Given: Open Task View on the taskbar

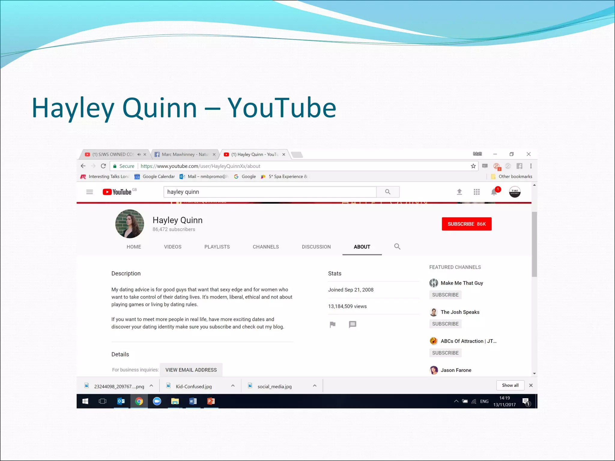Looking at the screenshot, I should click(x=103, y=401).
